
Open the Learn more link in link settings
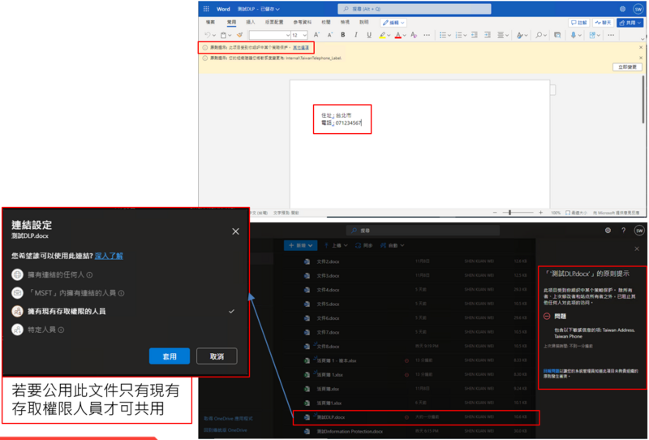coord(109,256)
